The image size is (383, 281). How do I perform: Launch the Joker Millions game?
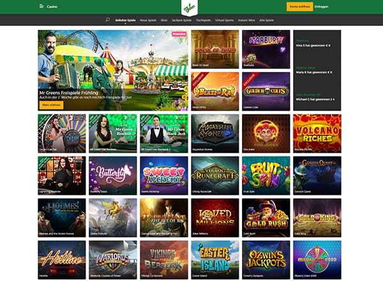pyautogui.click(x=215, y=218)
